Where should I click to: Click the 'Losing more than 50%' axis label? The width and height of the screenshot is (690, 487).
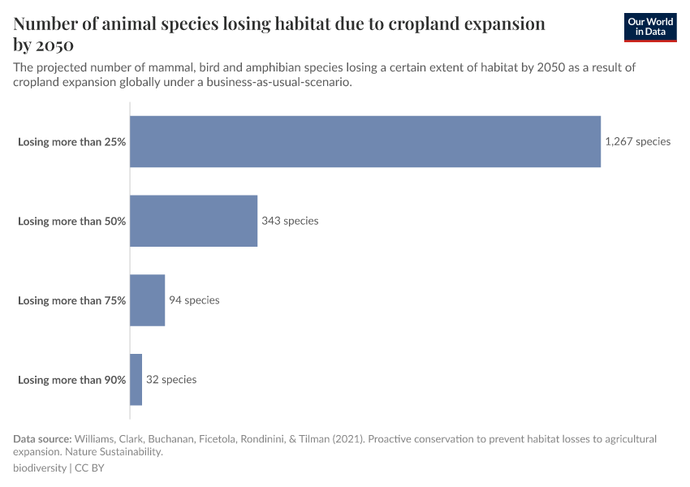click(x=71, y=221)
